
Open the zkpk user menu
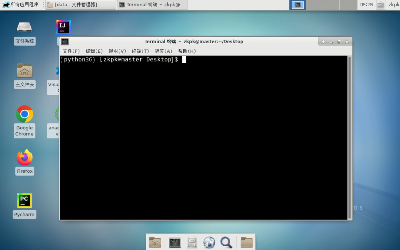pyautogui.click(x=394, y=5)
